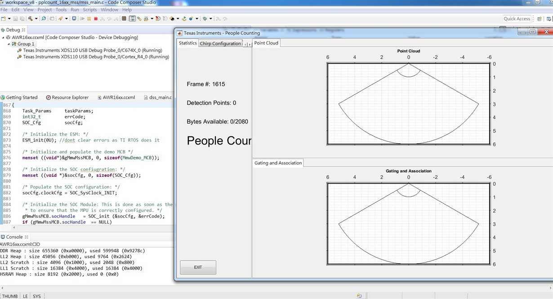Click the red Terminate debug icon

96,18
